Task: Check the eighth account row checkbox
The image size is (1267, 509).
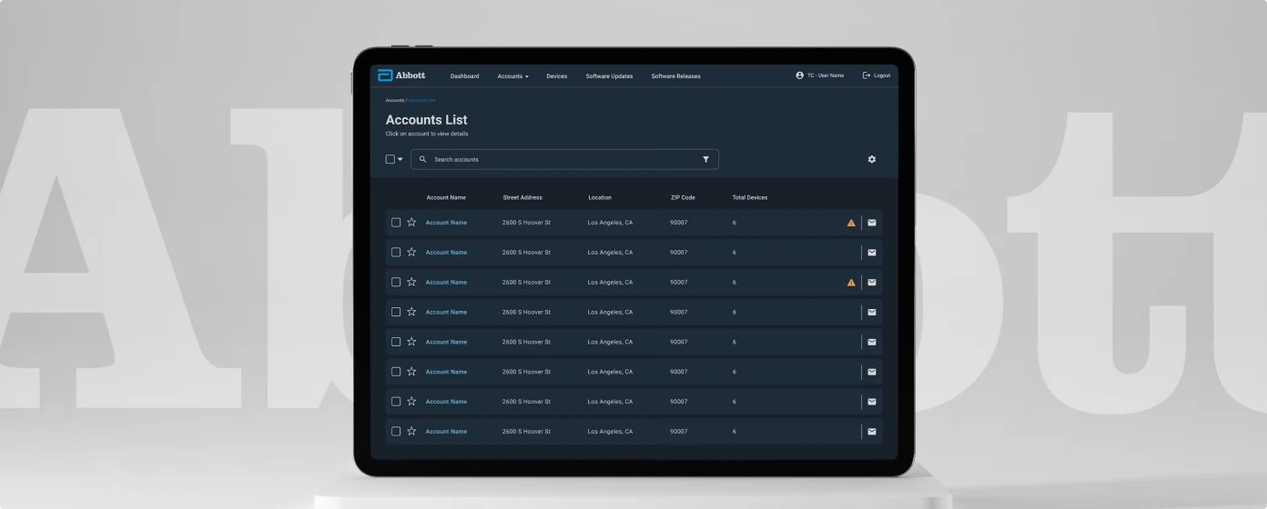Action: [x=396, y=431]
